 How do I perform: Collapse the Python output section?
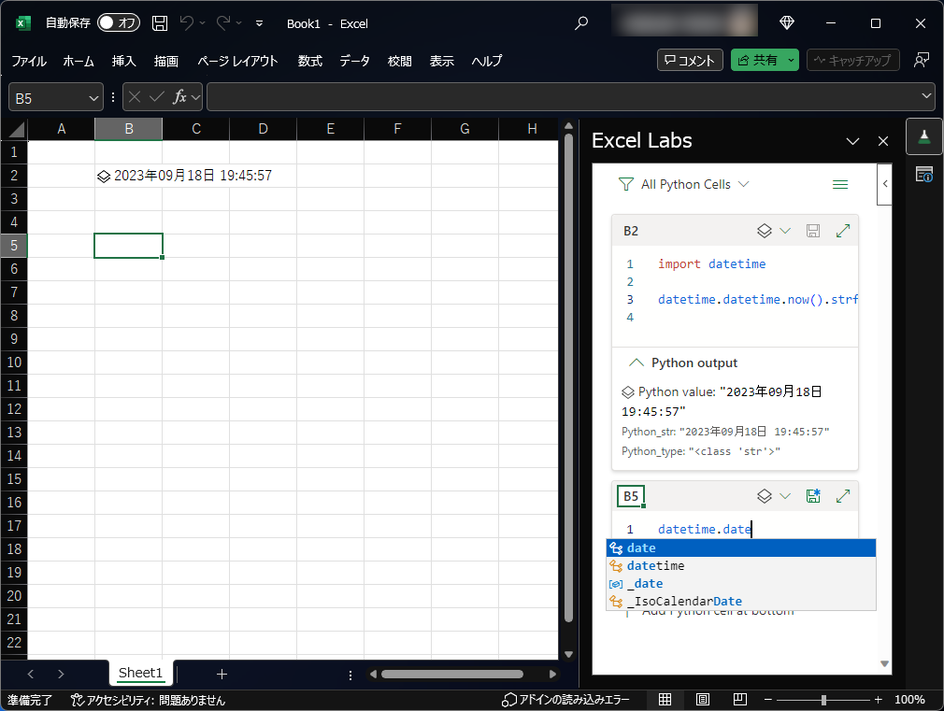(637, 363)
